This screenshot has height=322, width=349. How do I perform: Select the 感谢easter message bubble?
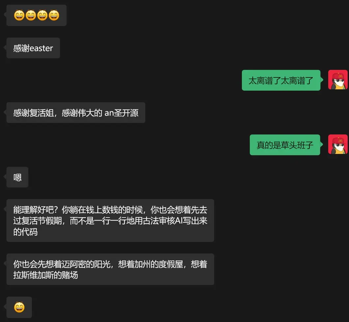coord(33,48)
